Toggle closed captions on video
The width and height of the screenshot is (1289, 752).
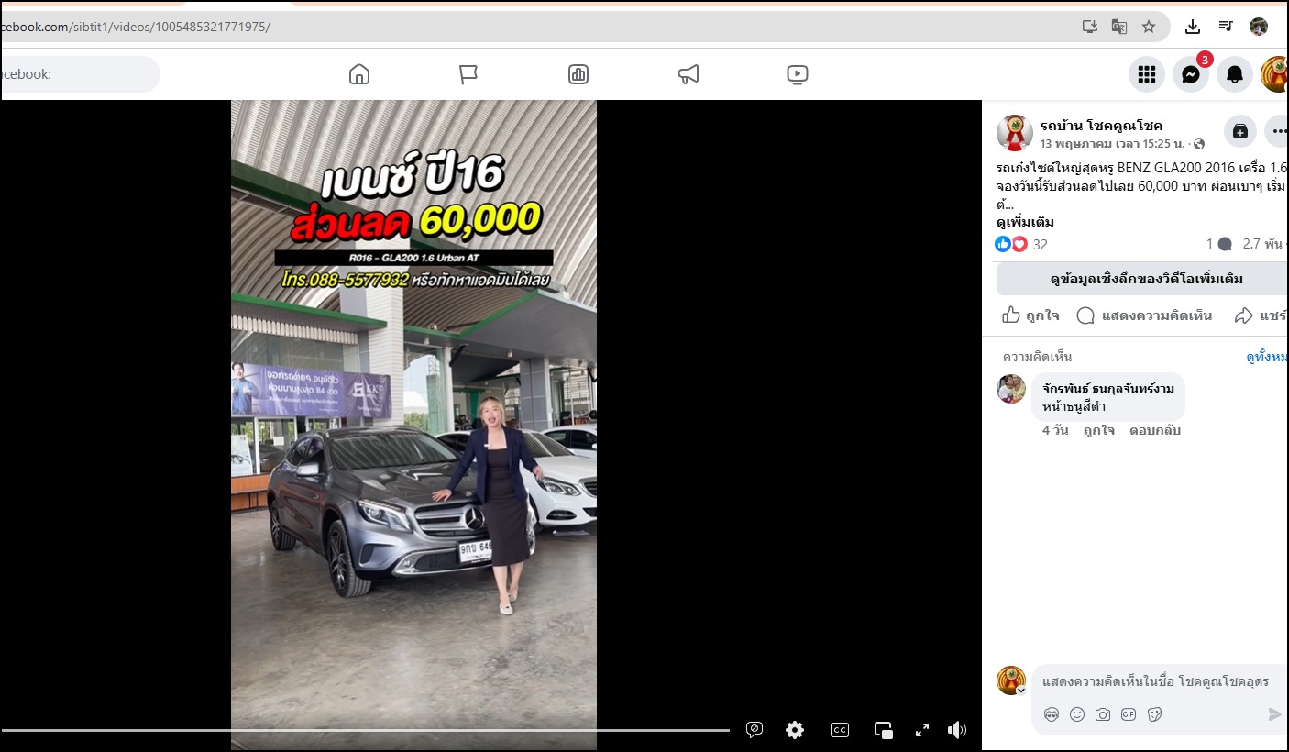839,730
